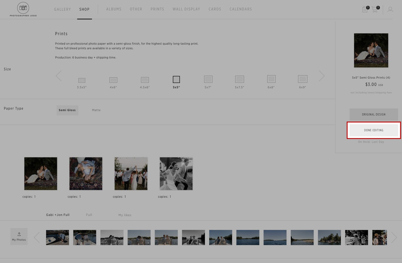
Task: Go to previous photos in the filmstrip
Action: click(x=37, y=237)
